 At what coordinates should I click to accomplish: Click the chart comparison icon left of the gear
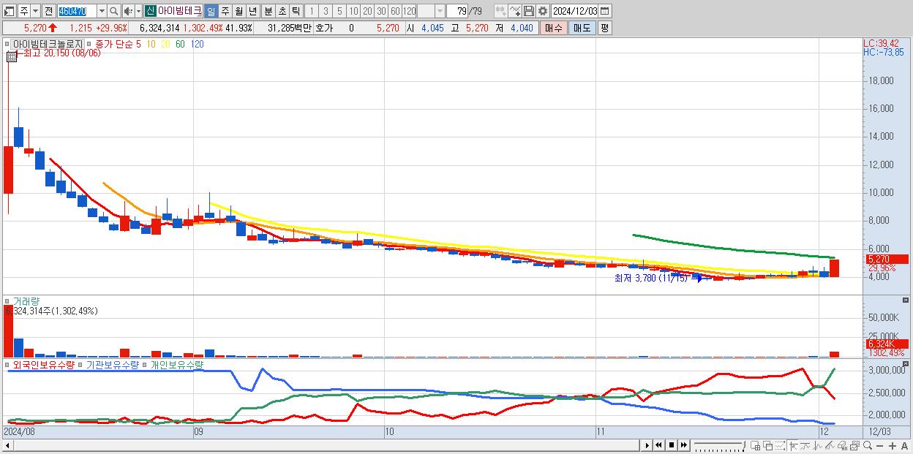(500, 12)
